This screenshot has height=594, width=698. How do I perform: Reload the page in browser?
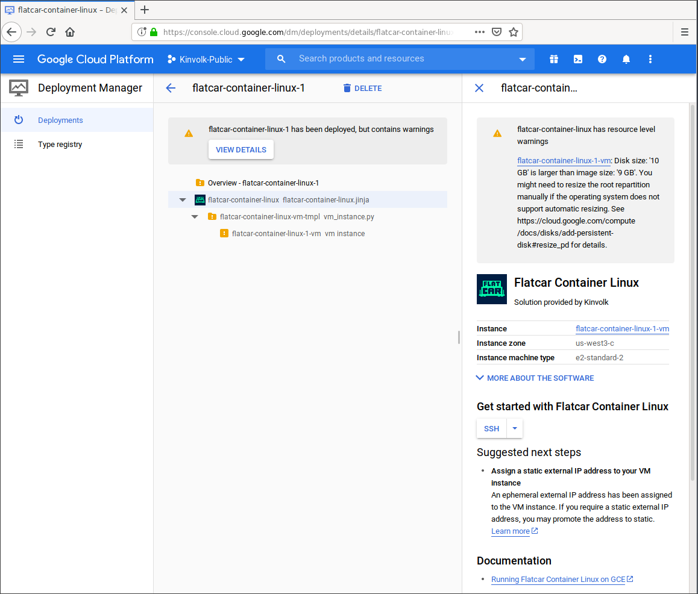tap(51, 32)
